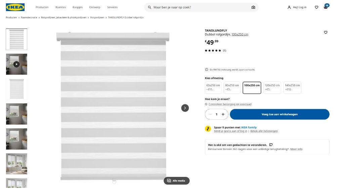Open the Producten menu
The image size is (344, 196).
(x=42, y=7)
